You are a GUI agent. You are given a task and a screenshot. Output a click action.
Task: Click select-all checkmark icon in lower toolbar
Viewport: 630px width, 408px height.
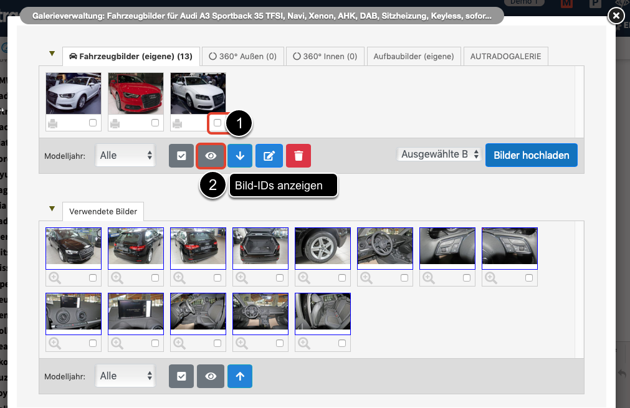pyautogui.click(x=181, y=376)
